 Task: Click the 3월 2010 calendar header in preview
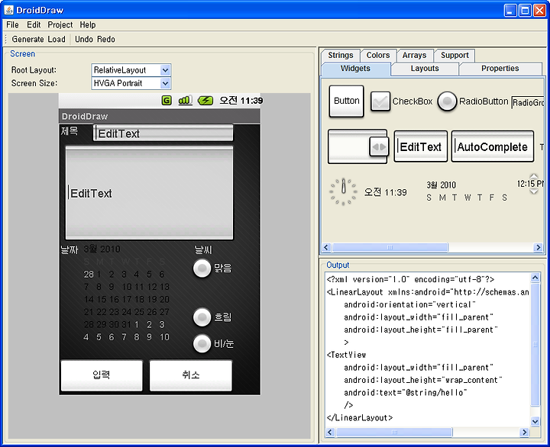tap(102, 249)
